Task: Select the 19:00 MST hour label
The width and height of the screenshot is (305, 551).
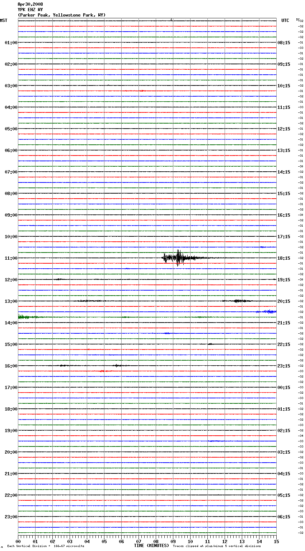Action: (11, 431)
